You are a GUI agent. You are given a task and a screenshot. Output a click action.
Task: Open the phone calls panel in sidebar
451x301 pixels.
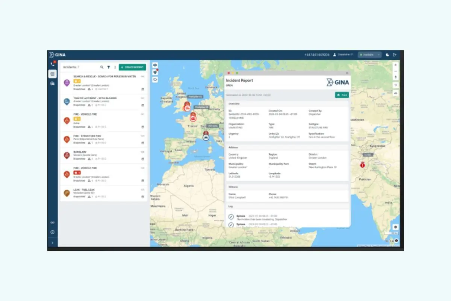53,64
